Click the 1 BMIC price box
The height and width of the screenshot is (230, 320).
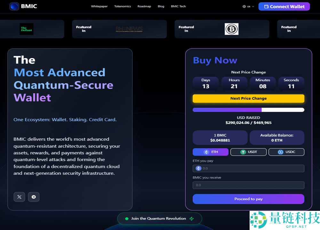pos(220,138)
